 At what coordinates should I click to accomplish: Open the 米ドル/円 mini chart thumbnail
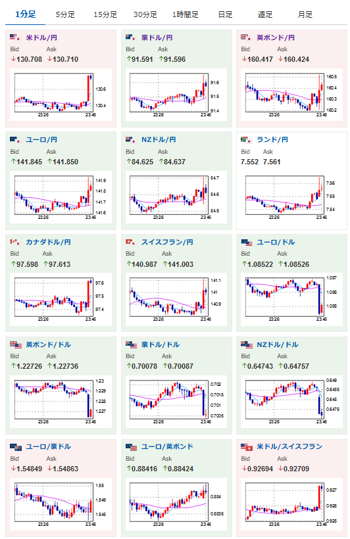pos(61,95)
